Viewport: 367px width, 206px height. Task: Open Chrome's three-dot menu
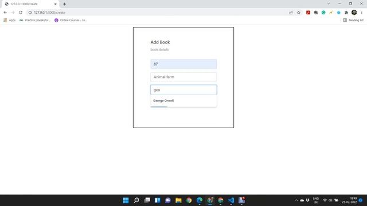362,13
